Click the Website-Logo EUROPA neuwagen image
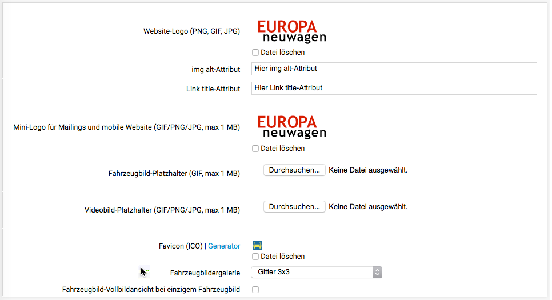This screenshot has height=300, width=552. click(291, 31)
